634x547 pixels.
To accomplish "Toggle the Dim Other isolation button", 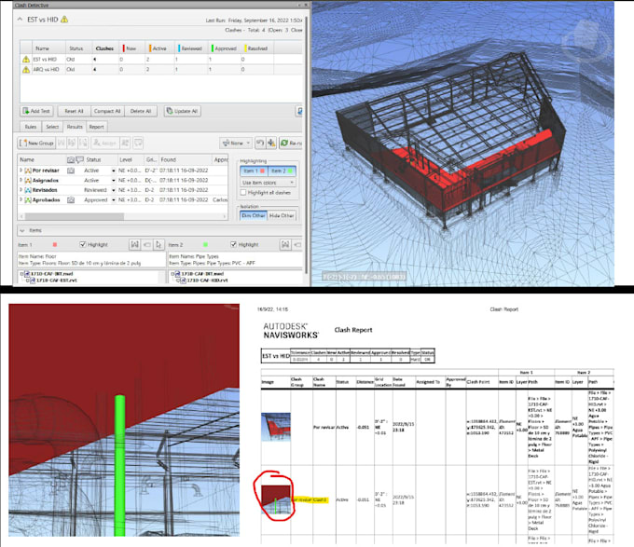I will [253, 215].
